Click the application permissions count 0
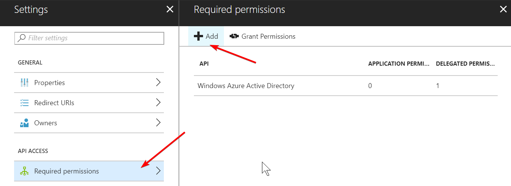This screenshot has height=186, width=511. click(370, 86)
